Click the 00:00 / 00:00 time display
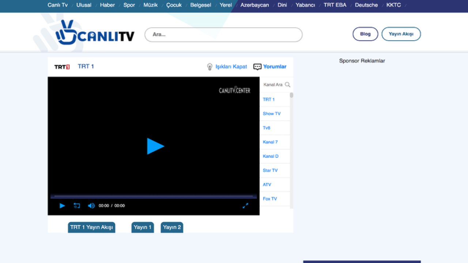 [112, 206]
